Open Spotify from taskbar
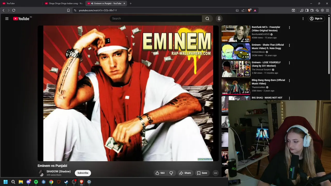The width and height of the screenshot is (331, 186). coord(36,182)
